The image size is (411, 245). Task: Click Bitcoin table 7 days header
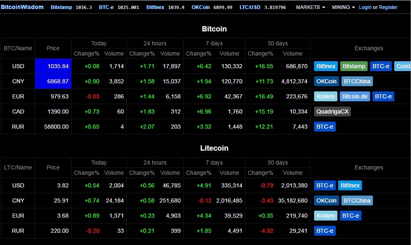click(x=214, y=43)
